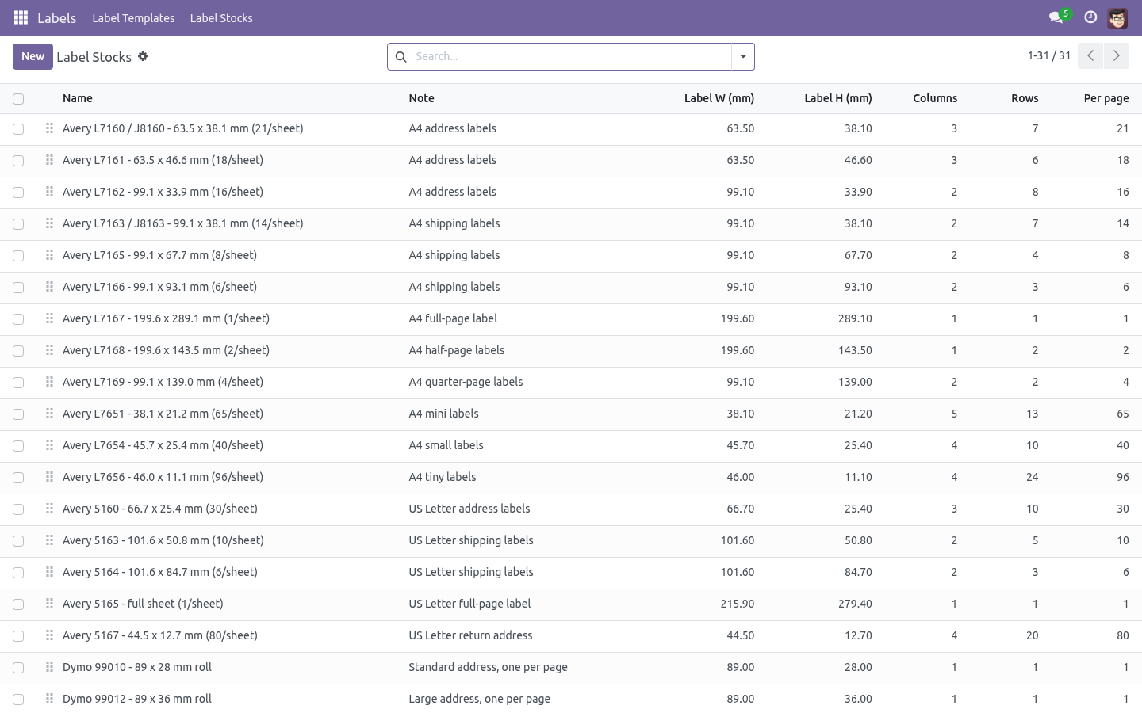This screenshot has height=713, width=1142.
Task: Click the gear icon beside Label Stocks
Action: [143, 56]
